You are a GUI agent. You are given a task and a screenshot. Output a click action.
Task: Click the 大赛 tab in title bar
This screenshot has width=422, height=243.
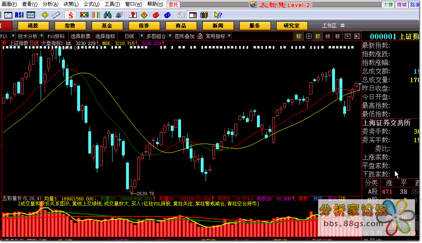388,4
